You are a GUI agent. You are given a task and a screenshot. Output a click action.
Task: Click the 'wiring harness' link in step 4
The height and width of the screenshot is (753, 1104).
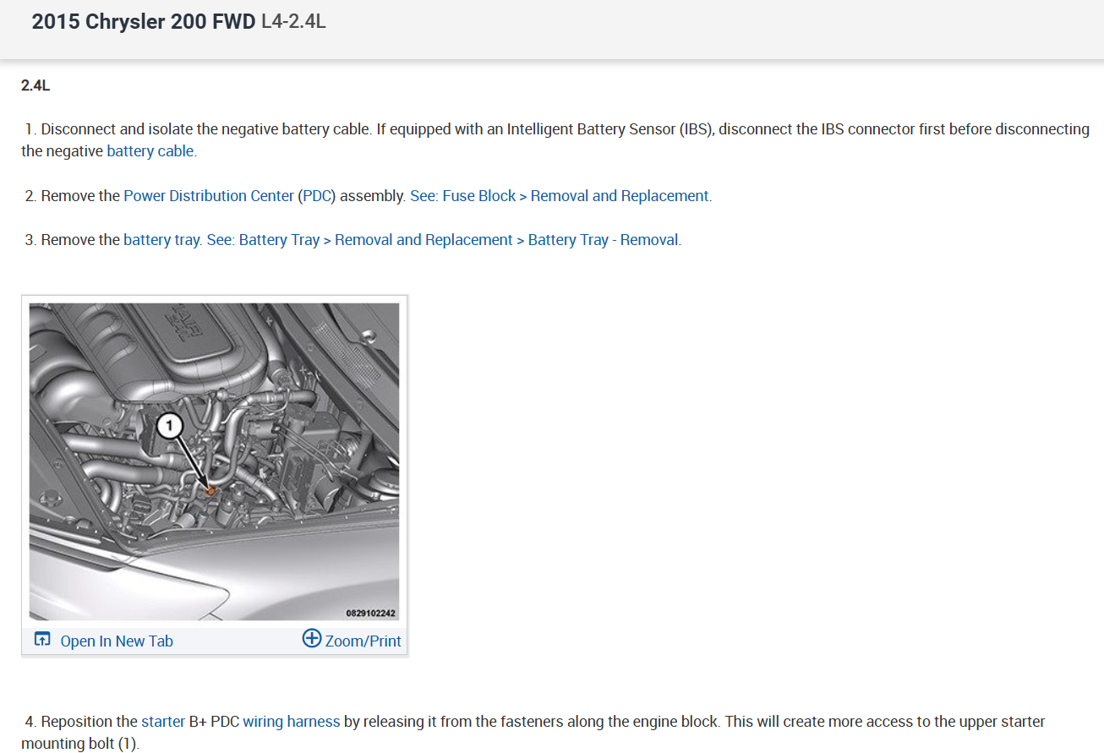coord(292,721)
